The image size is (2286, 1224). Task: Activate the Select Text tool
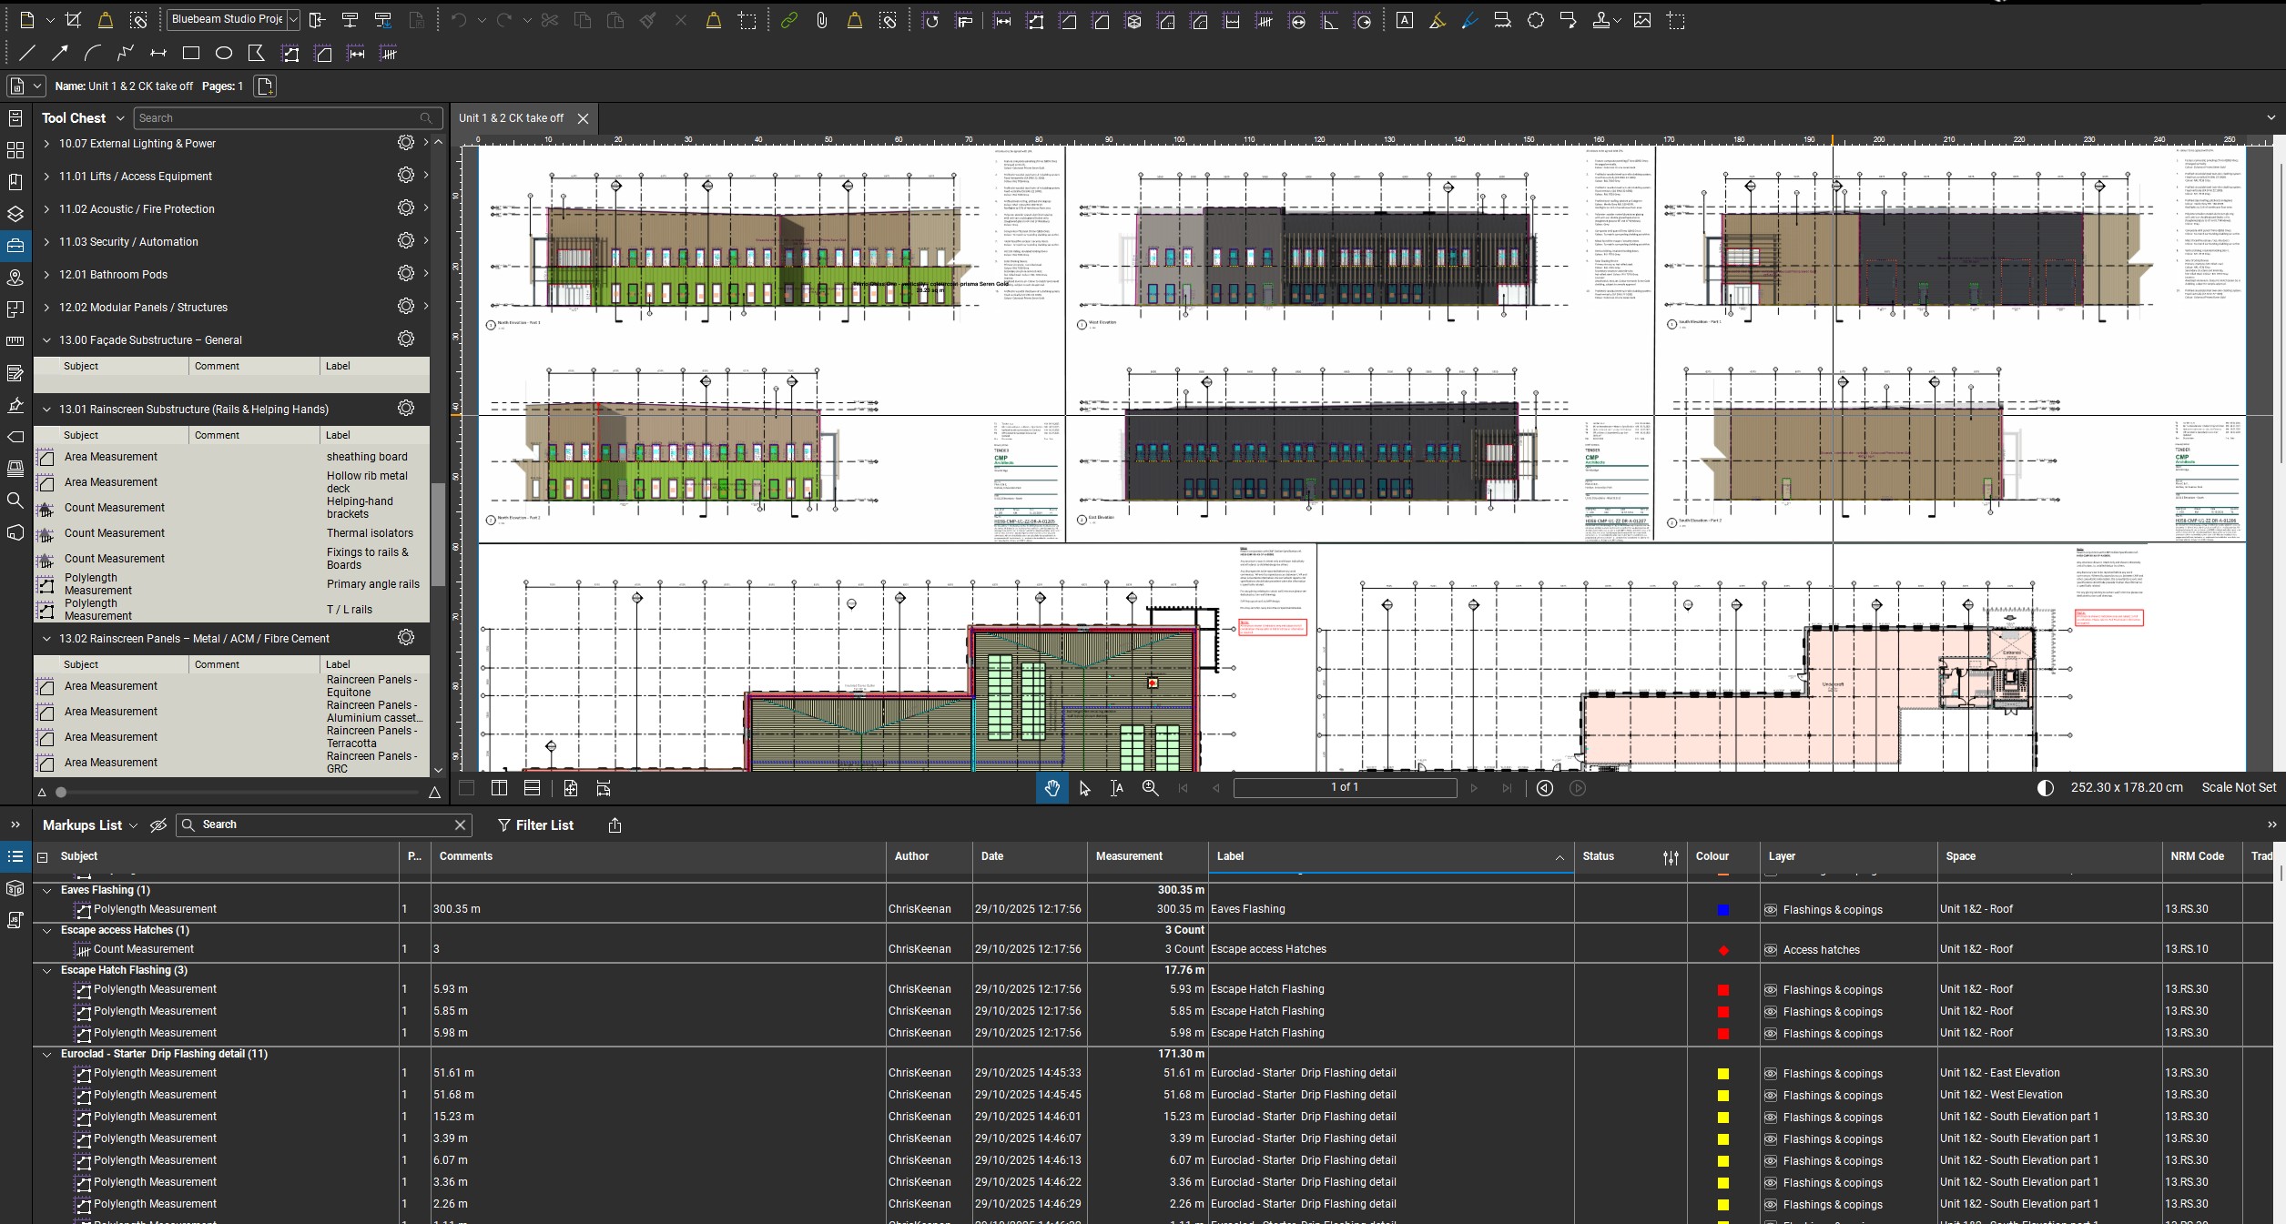(x=1117, y=788)
